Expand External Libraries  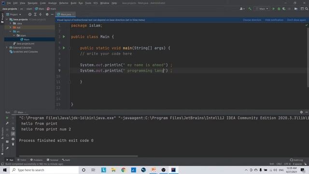pos(7,47)
